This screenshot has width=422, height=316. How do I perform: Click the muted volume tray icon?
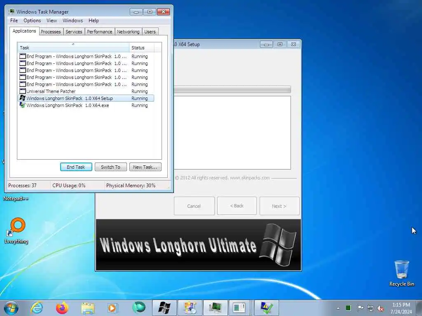(380, 309)
